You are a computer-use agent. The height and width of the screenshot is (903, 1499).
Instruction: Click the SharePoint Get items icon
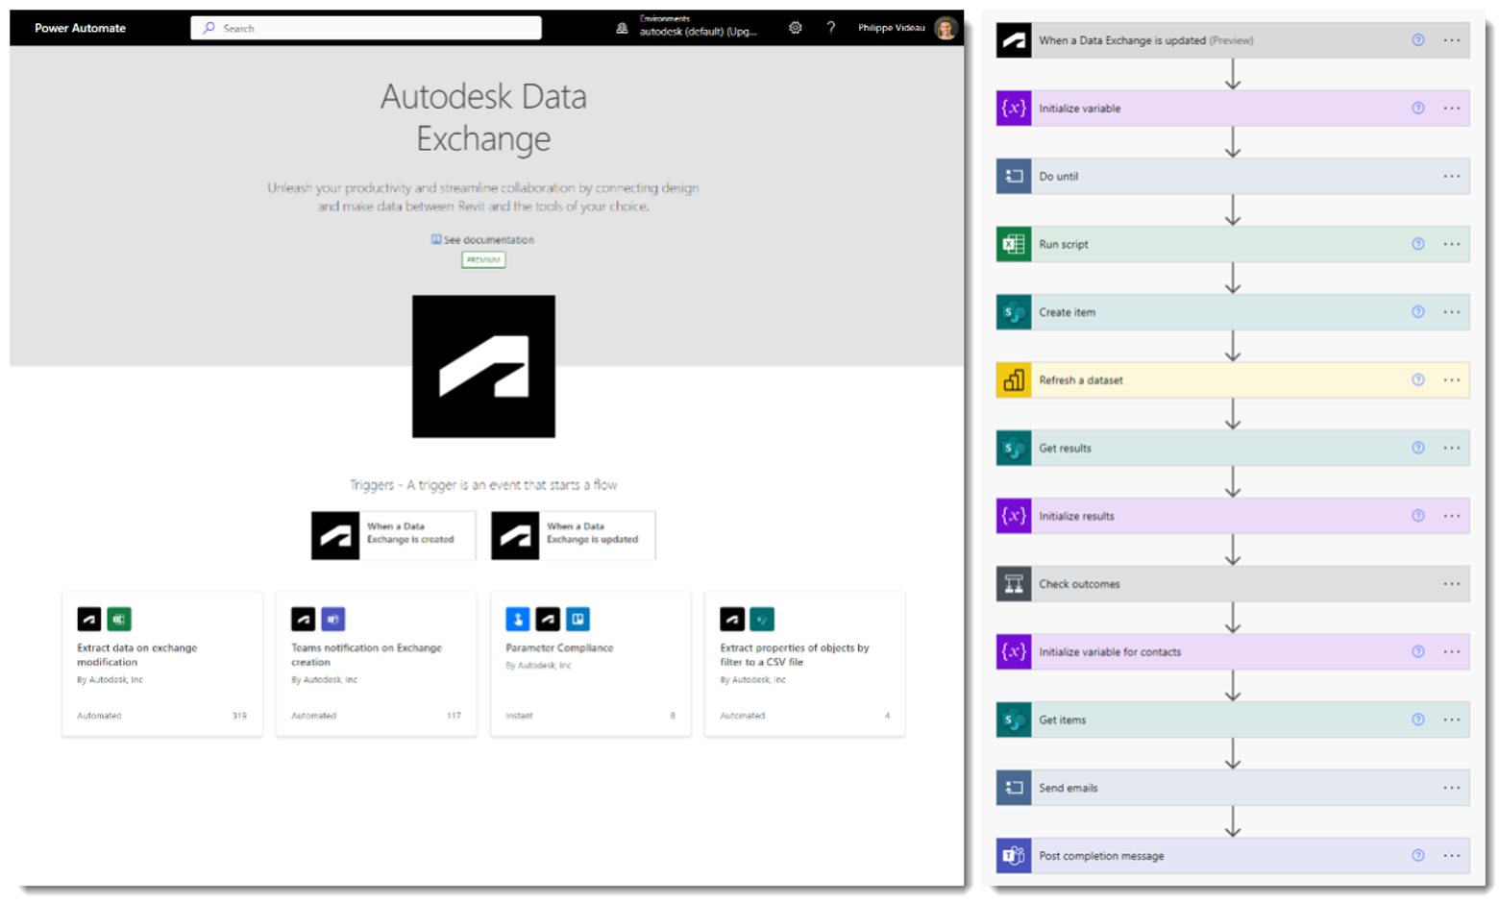1014,720
